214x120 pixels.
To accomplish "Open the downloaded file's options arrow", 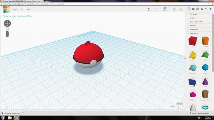I will pyautogui.click(x=22, y=113).
